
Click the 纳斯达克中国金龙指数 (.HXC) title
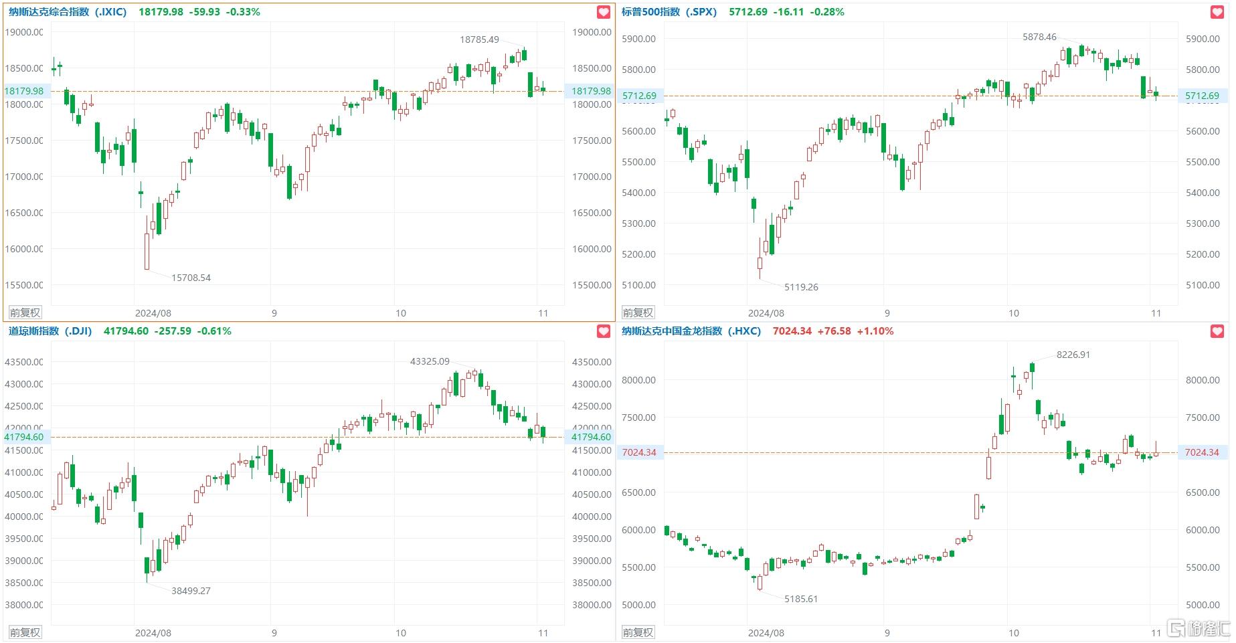click(691, 331)
